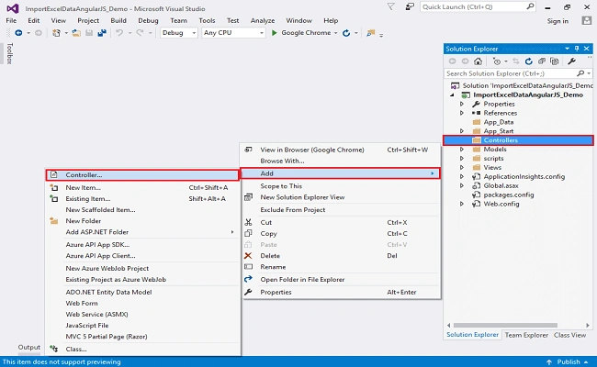Image resolution: width=597 pixels, height=367 pixels.
Task: Click the Home icon in Solution Explorer
Action: [479, 61]
